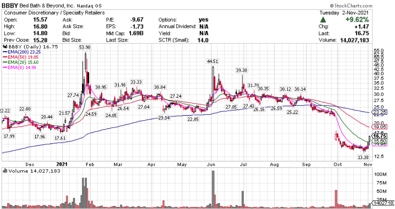Click the 22.85 low price label

point(193,119)
